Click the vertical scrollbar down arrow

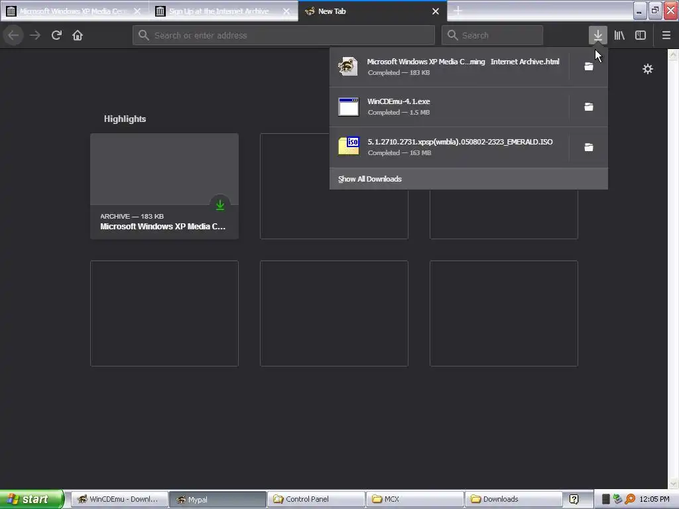click(x=673, y=483)
